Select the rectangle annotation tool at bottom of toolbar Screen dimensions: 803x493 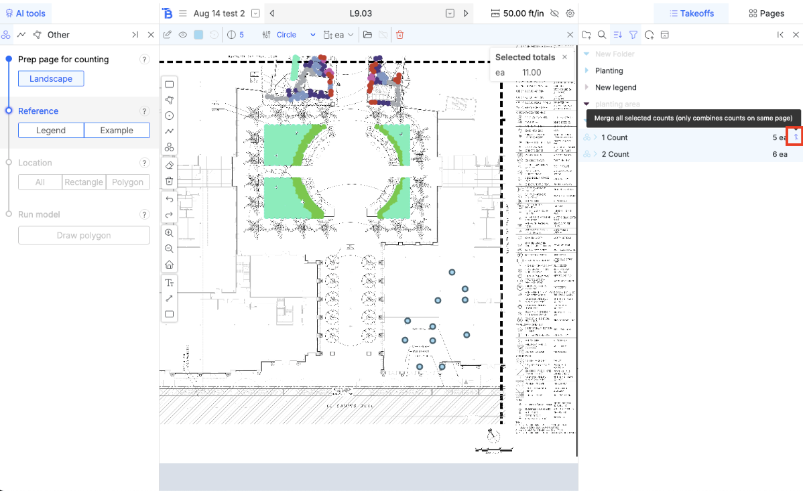[x=169, y=314]
